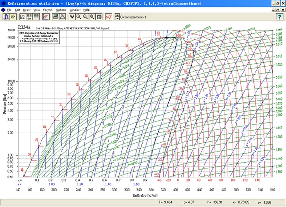Click the R134a diagram title
This screenshot has height=207, width=286.
click(x=24, y=27)
